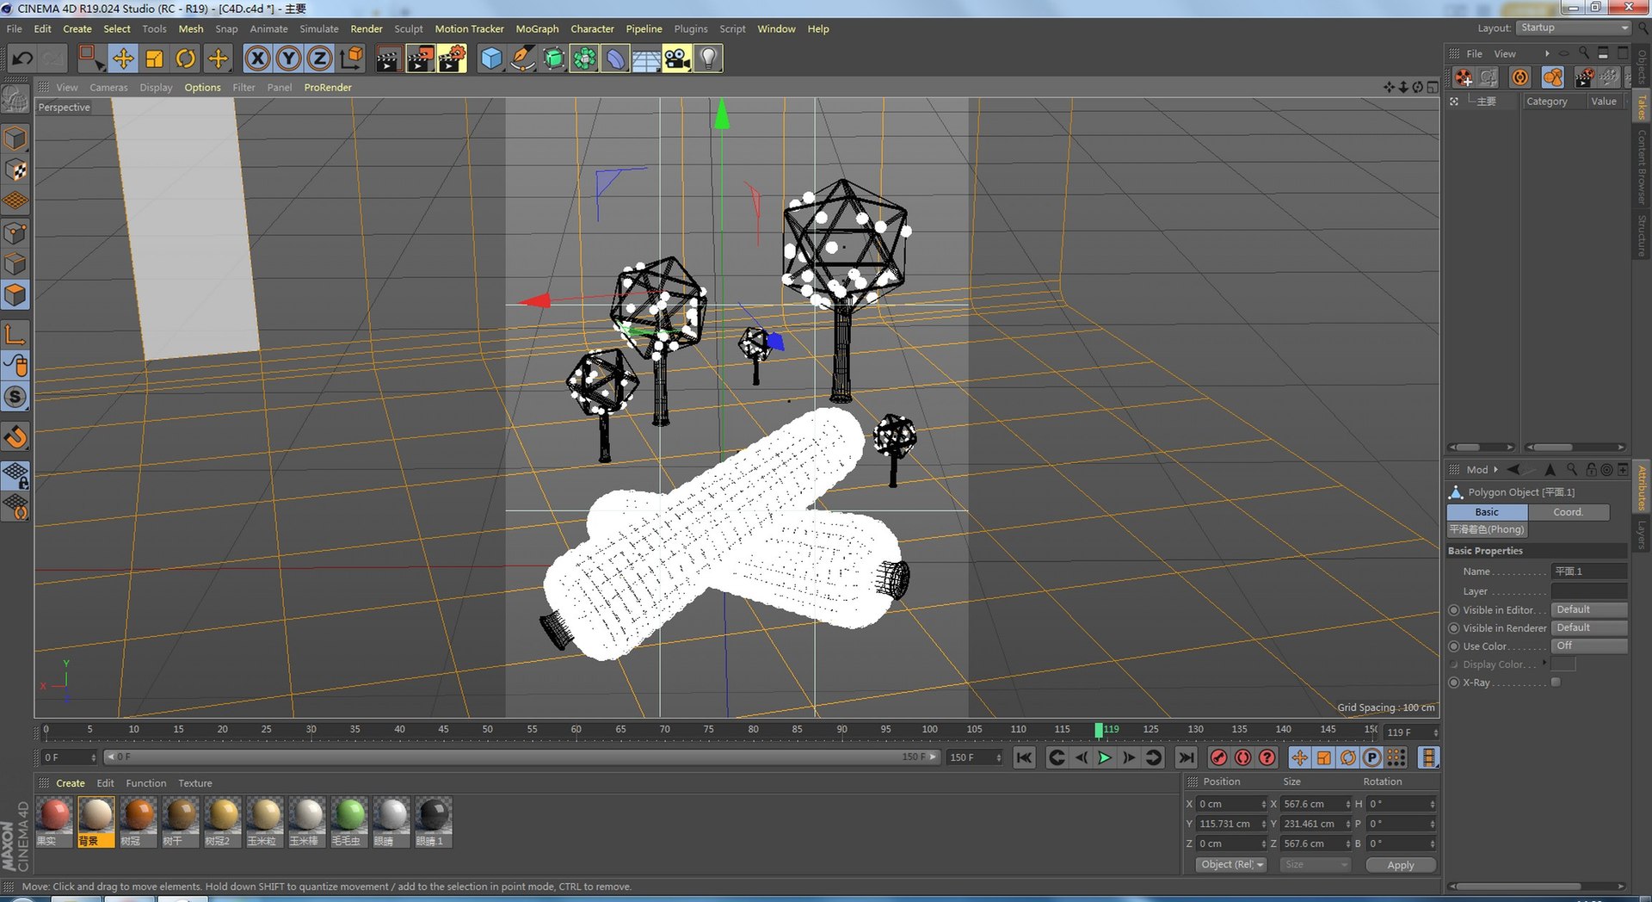Add a Bend deformer object
The height and width of the screenshot is (902, 1652).
pyautogui.click(x=615, y=59)
